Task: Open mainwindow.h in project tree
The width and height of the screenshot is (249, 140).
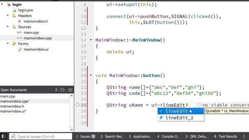Action: pyautogui.click(x=35, y=21)
